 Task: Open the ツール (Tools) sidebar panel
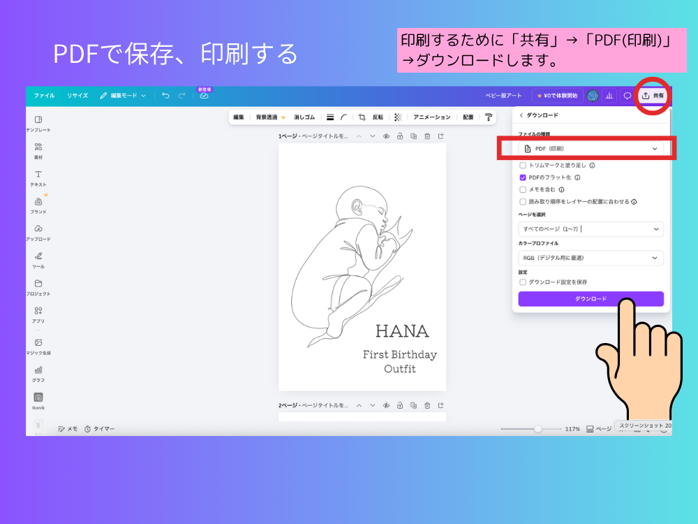38,260
